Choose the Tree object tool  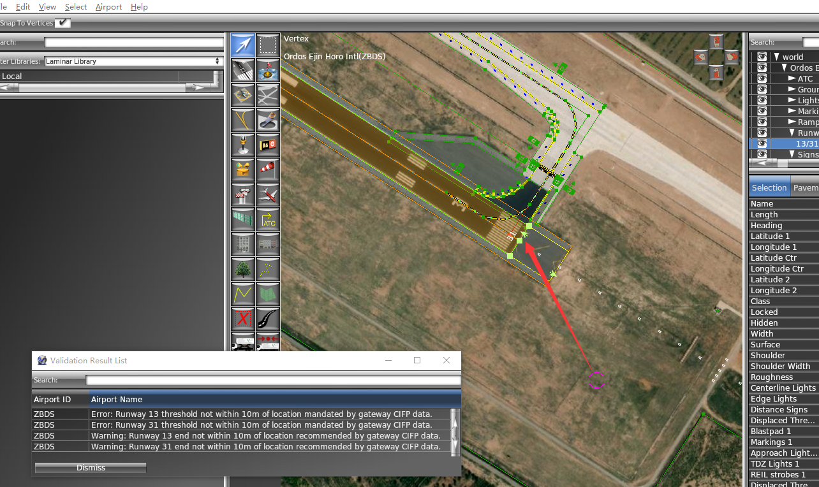coord(242,269)
